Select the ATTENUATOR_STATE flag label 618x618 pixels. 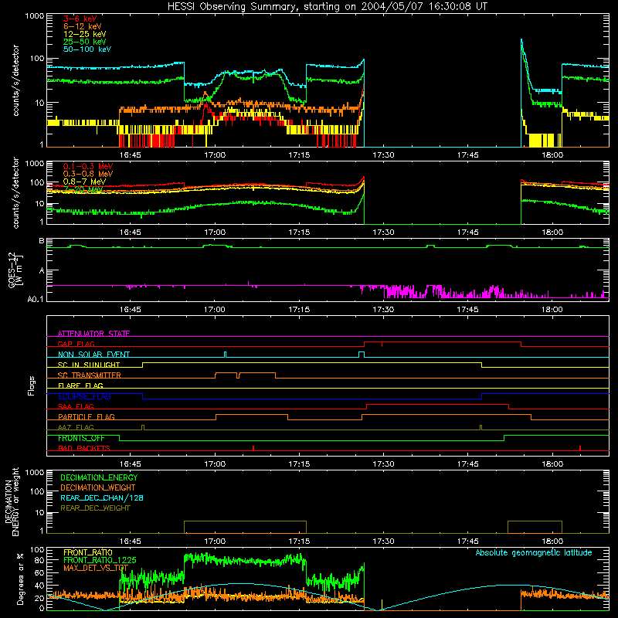point(93,334)
